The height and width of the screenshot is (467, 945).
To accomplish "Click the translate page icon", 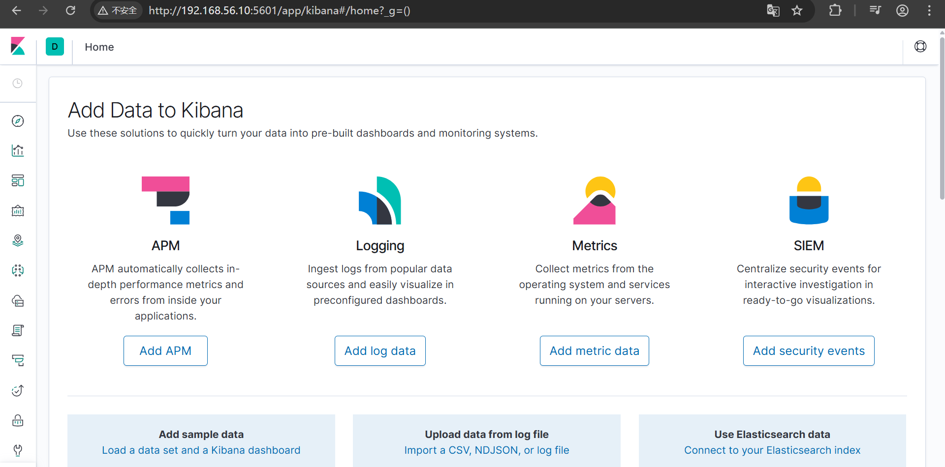I will pyautogui.click(x=773, y=10).
